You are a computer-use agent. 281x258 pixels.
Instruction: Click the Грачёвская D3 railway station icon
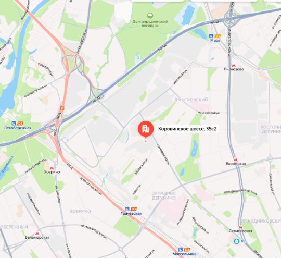(x=131, y=209)
